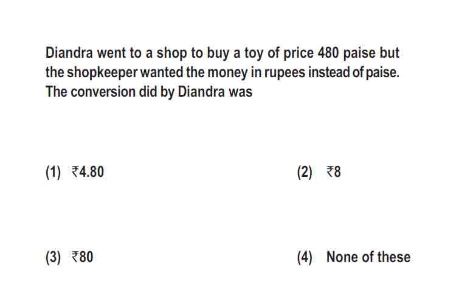The height and width of the screenshot is (304, 456).
Task: Click the (1) option number label
Action: (54, 172)
